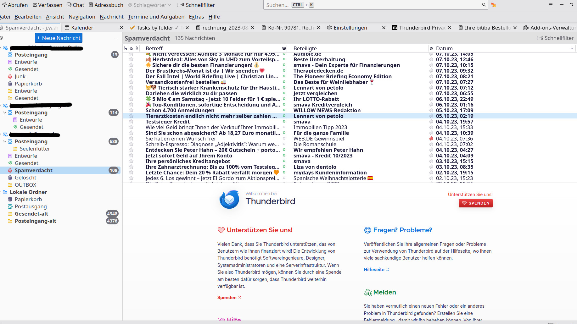Open the Tierarztkosten endlich nicht mehr message

350,116
